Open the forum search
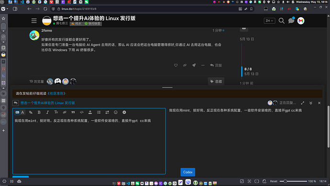This screenshot has width=330, height=186. click(281, 21)
